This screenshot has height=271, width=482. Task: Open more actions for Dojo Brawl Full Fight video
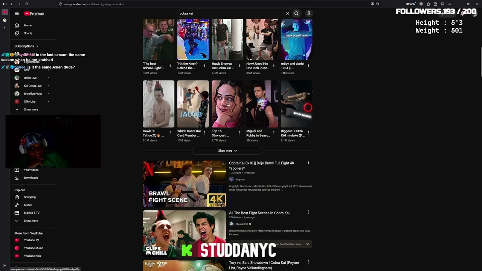[308, 163]
